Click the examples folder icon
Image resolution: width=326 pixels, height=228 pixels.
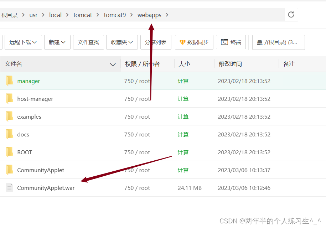pyautogui.click(x=9, y=116)
